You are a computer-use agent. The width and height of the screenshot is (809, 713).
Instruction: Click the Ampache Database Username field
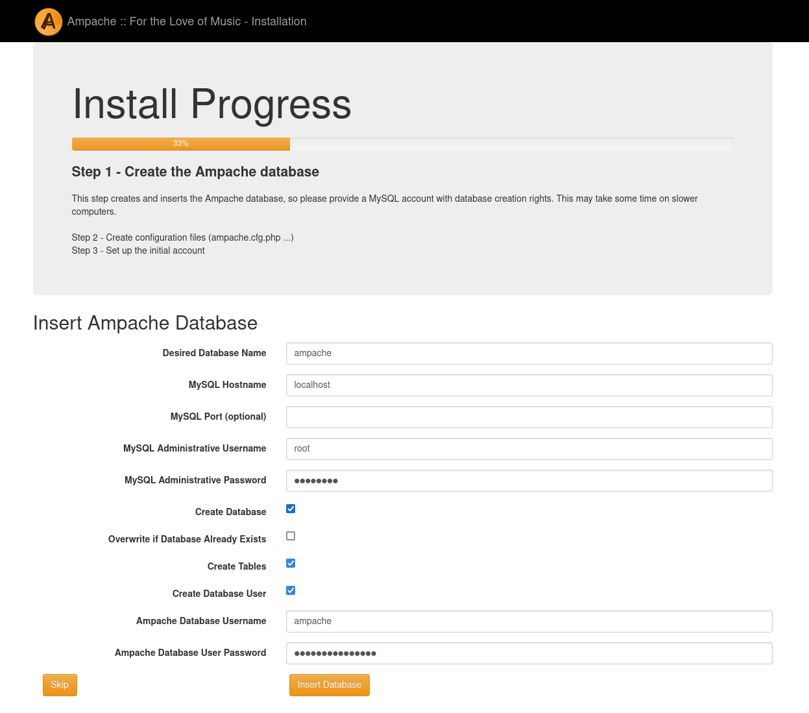coord(529,622)
